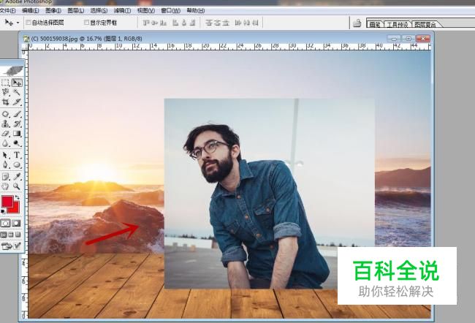This screenshot has height=323, width=475.
Task: Set Standard Screen Mode
Action: coord(4,235)
